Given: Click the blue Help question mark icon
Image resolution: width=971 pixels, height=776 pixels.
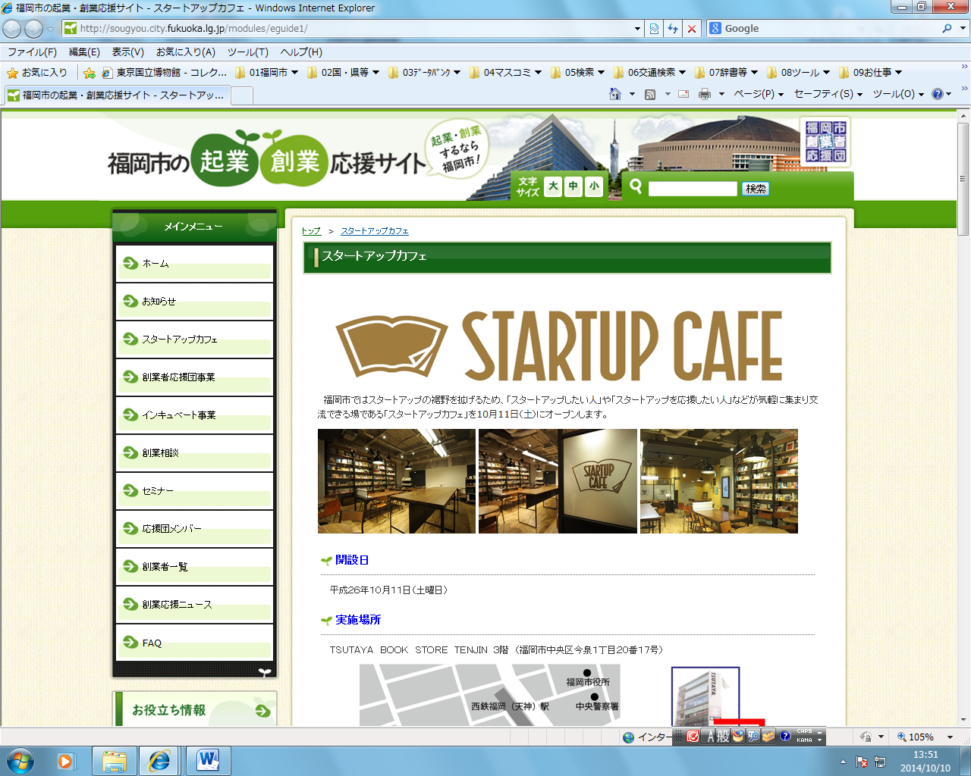Looking at the screenshot, I should [938, 94].
